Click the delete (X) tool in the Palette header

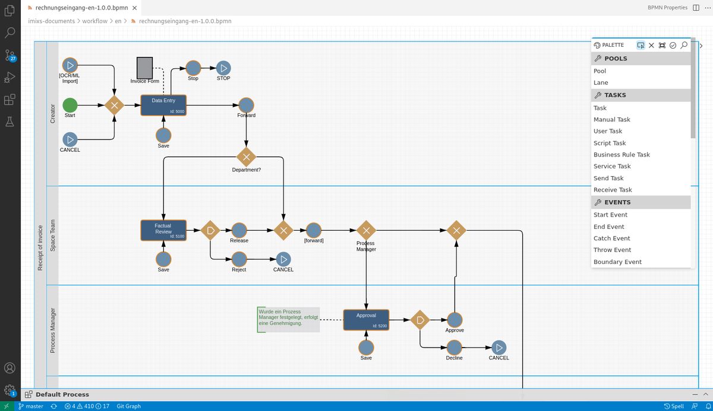tap(651, 45)
